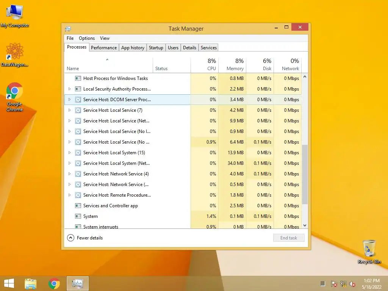Launch Chrome from the taskbar
388x291 pixels.
click(54, 283)
